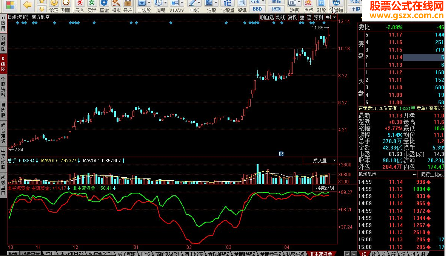
Task: Open the colorful start menu icon
Action: 10,5
